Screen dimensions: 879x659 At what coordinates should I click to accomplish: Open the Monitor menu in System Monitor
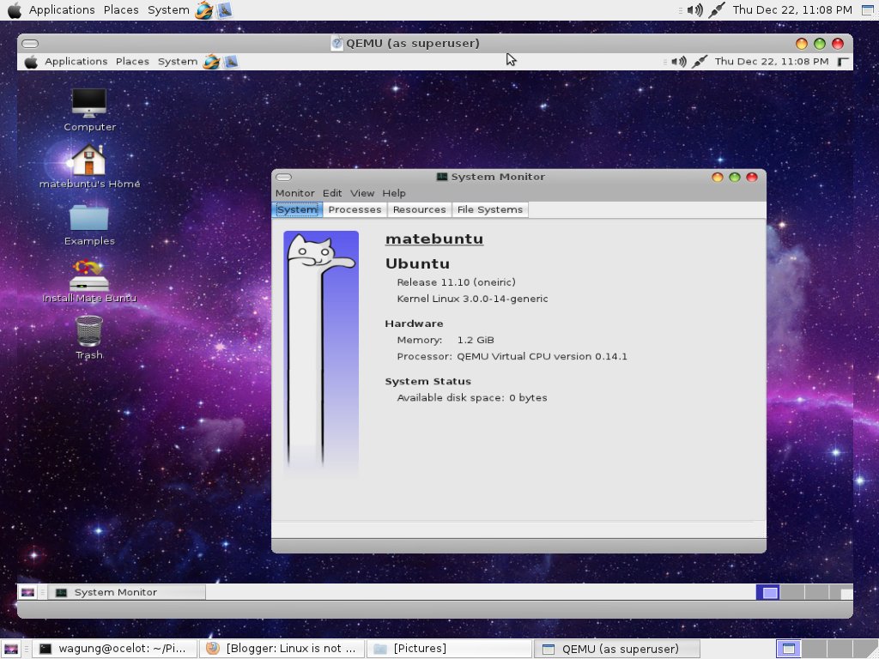click(x=295, y=193)
